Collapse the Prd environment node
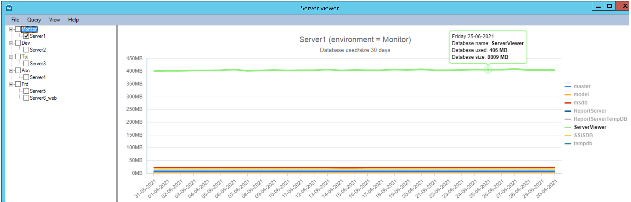 pos(11,84)
